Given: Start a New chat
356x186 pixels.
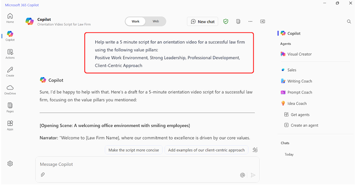Looking at the screenshot, I should 202,22.
